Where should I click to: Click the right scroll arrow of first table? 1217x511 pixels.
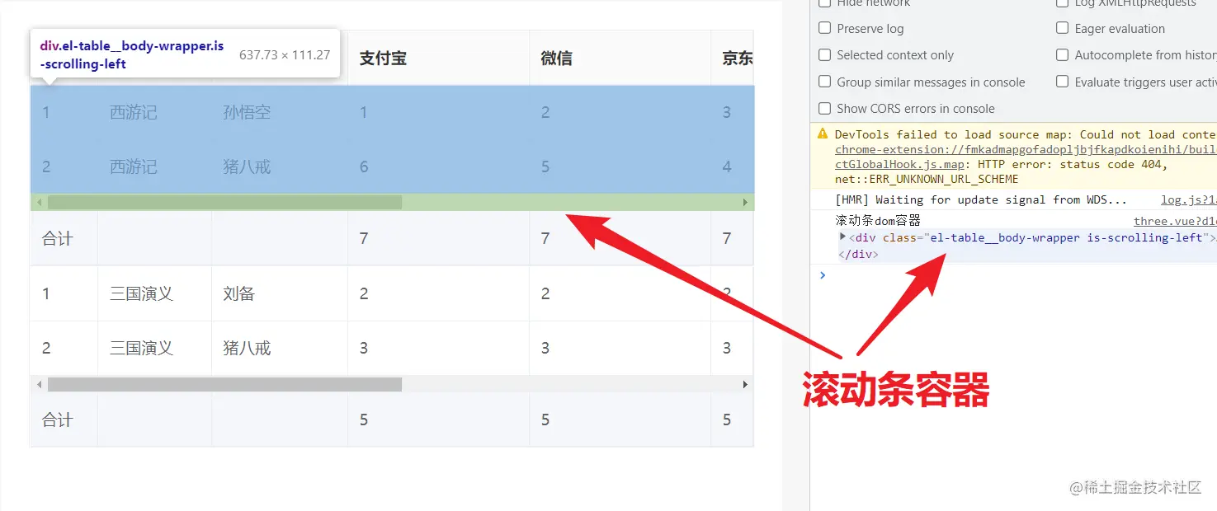click(x=745, y=202)
